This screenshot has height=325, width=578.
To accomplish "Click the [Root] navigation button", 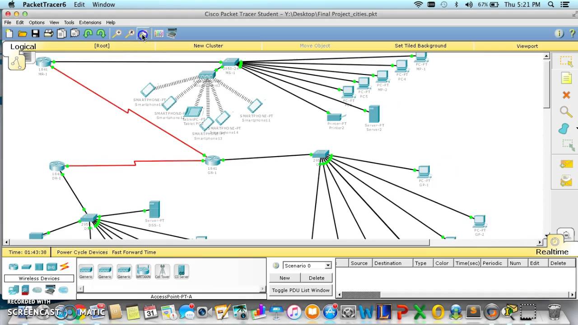I will coord(102,46).
